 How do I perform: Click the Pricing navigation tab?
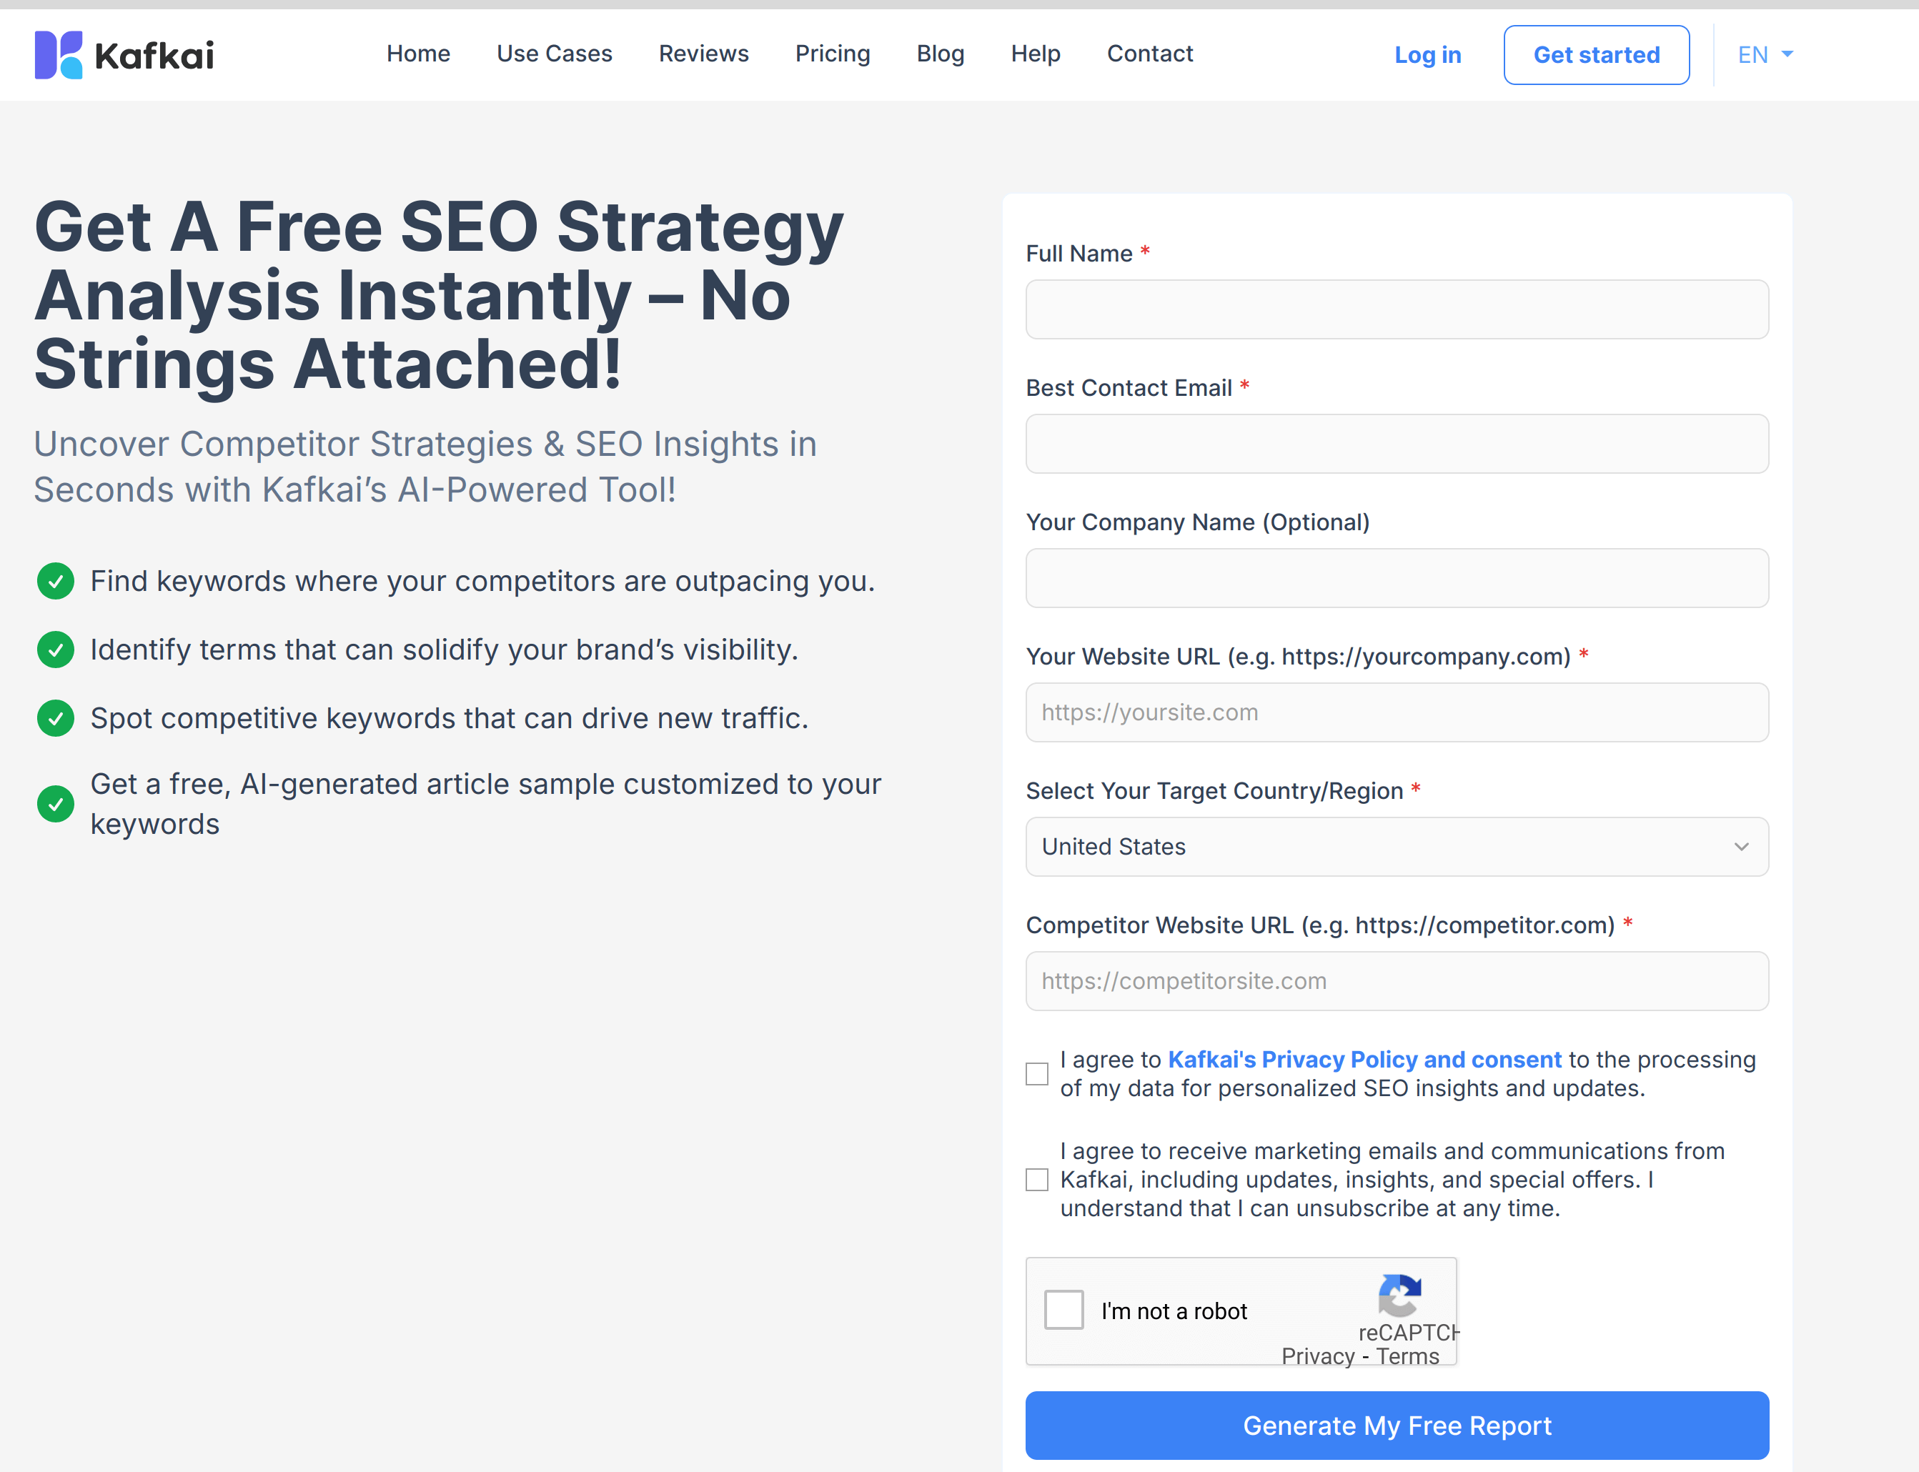coord(832,54)
